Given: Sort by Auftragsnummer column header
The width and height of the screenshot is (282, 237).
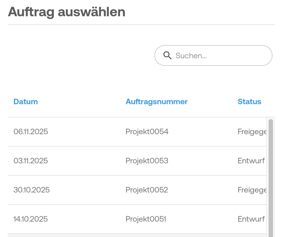Looking at the screenshot, I should 156,102.
